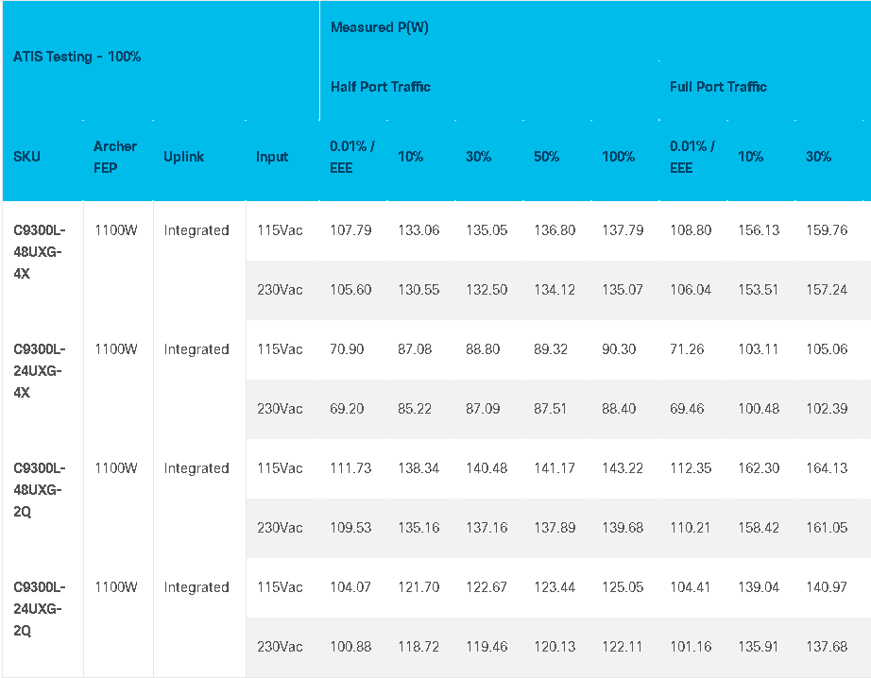Click the Half Port Traffic heading
Image resolution: width=871 pixels, height=678 pixels.
coord(381,87)
